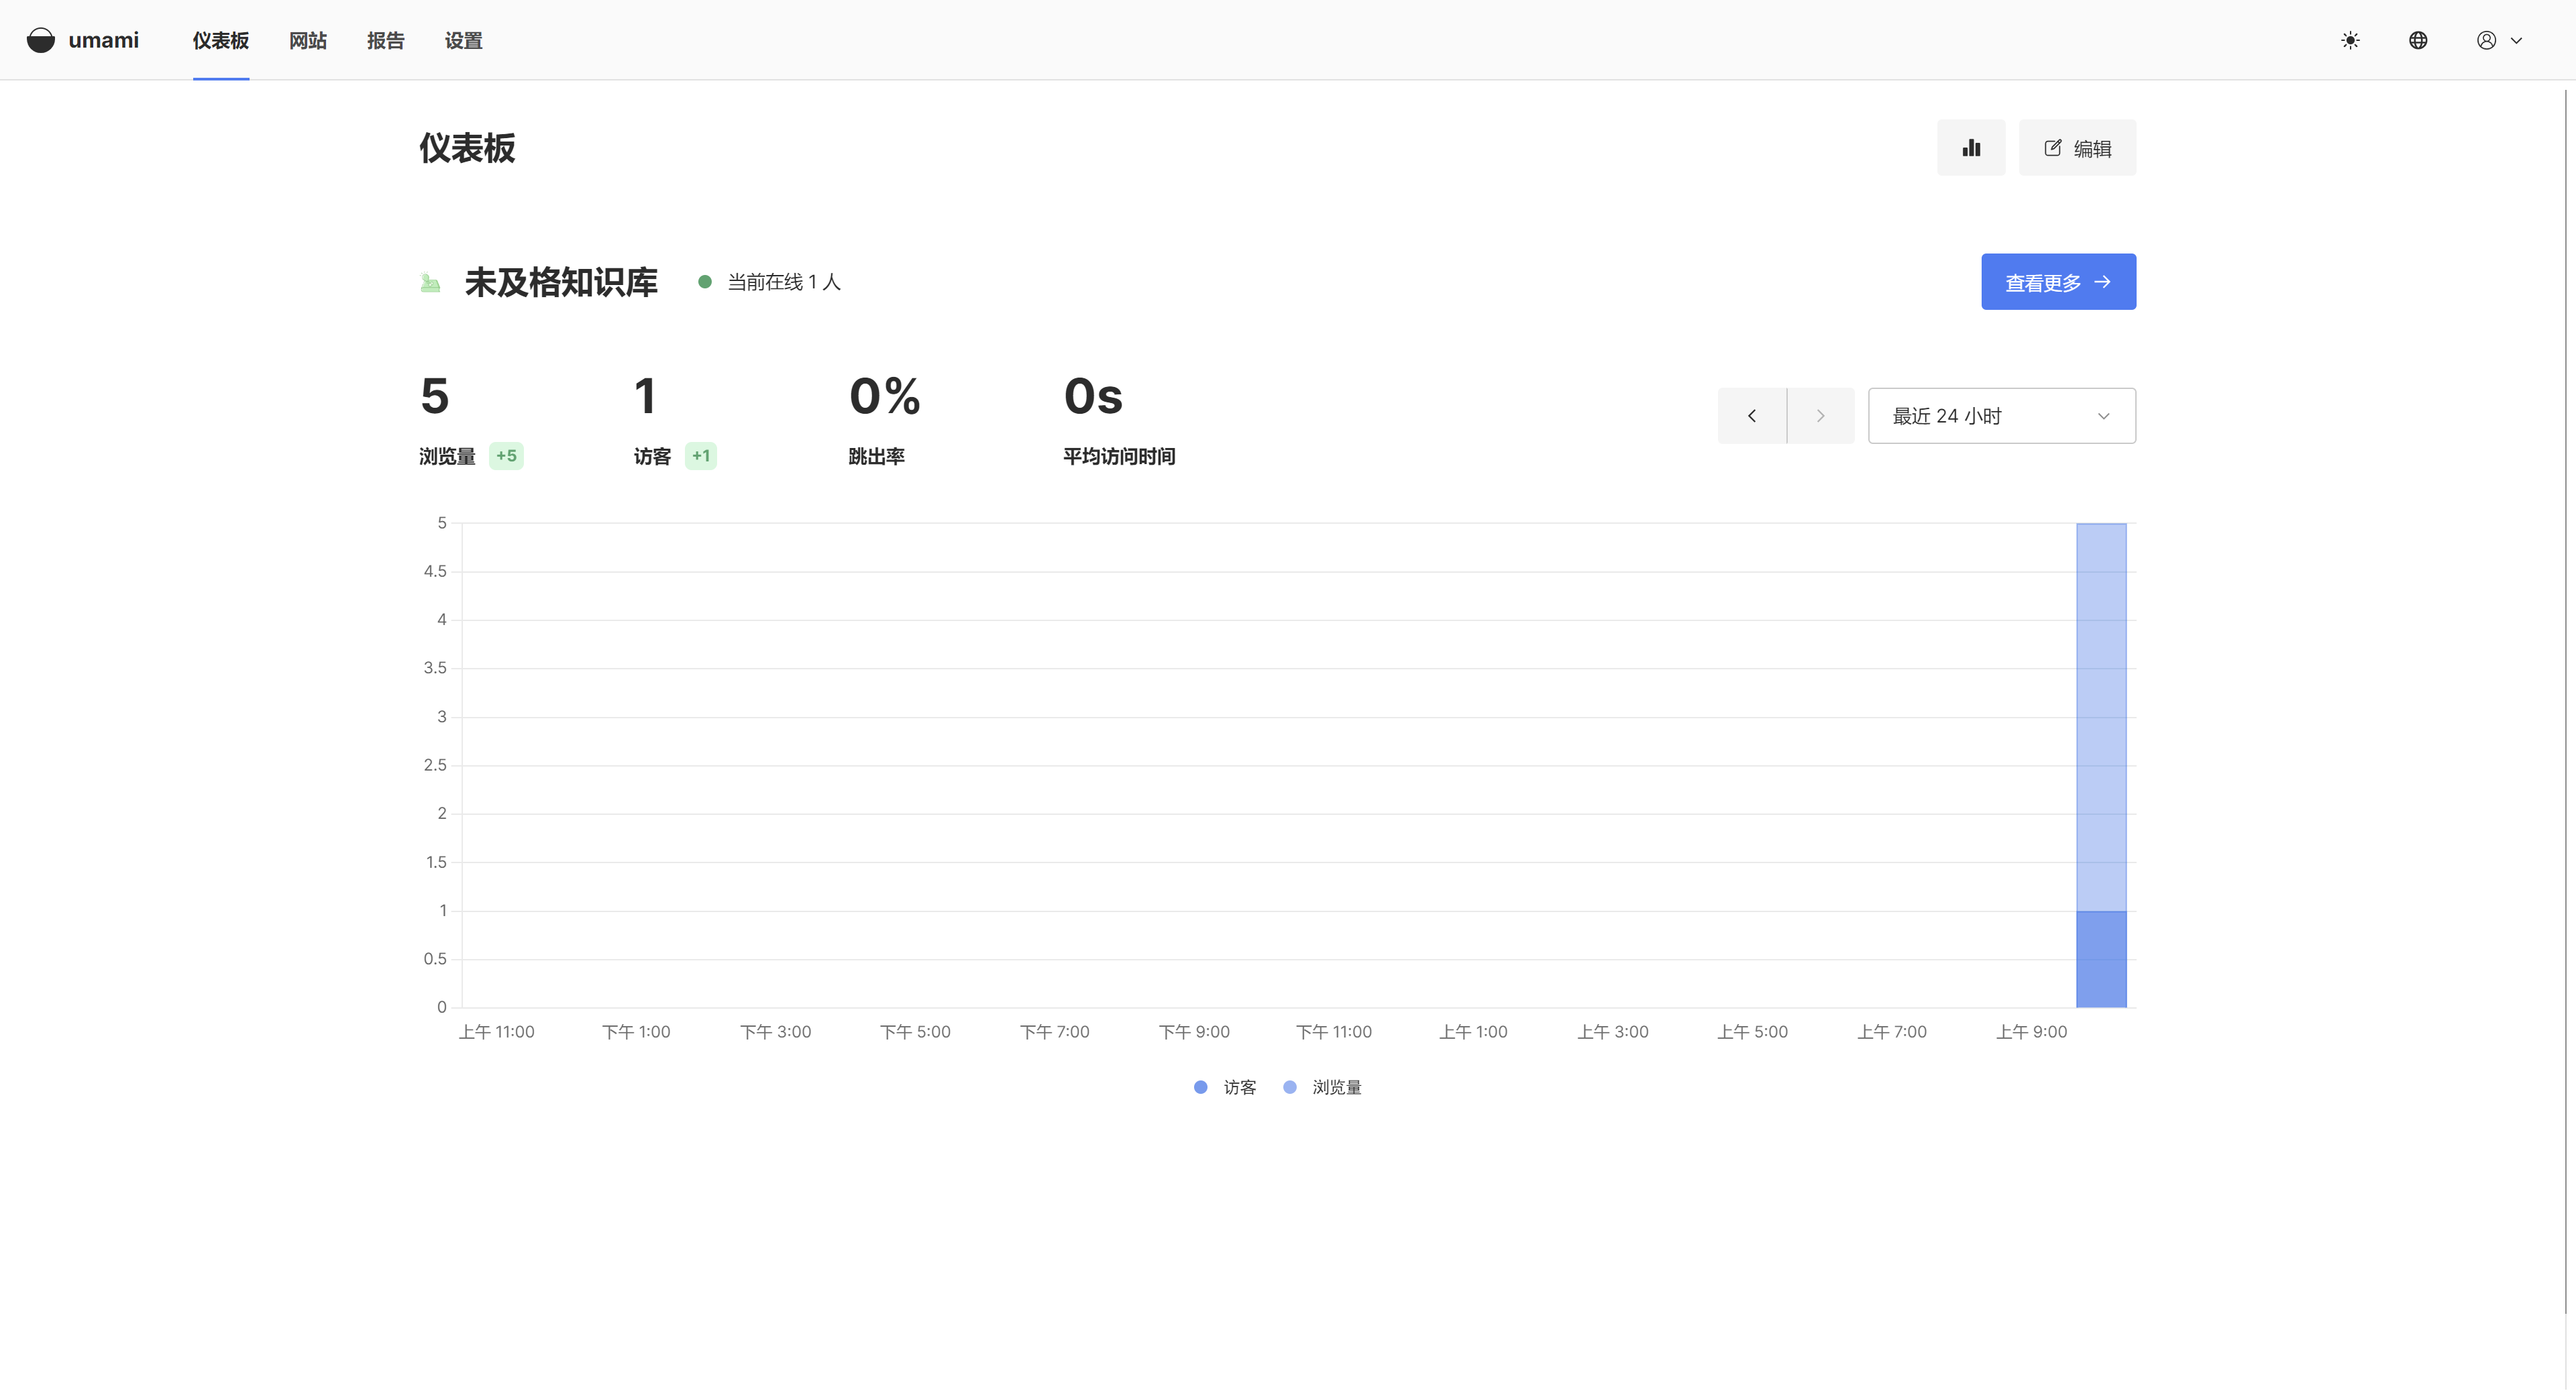Screen dimensions: 2576x1399
Task: Open the user profile account menu
Action: pos(2486,40)
